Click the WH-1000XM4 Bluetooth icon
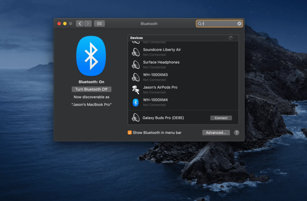Screen dimensions: 307x201 tap(136, 102)
